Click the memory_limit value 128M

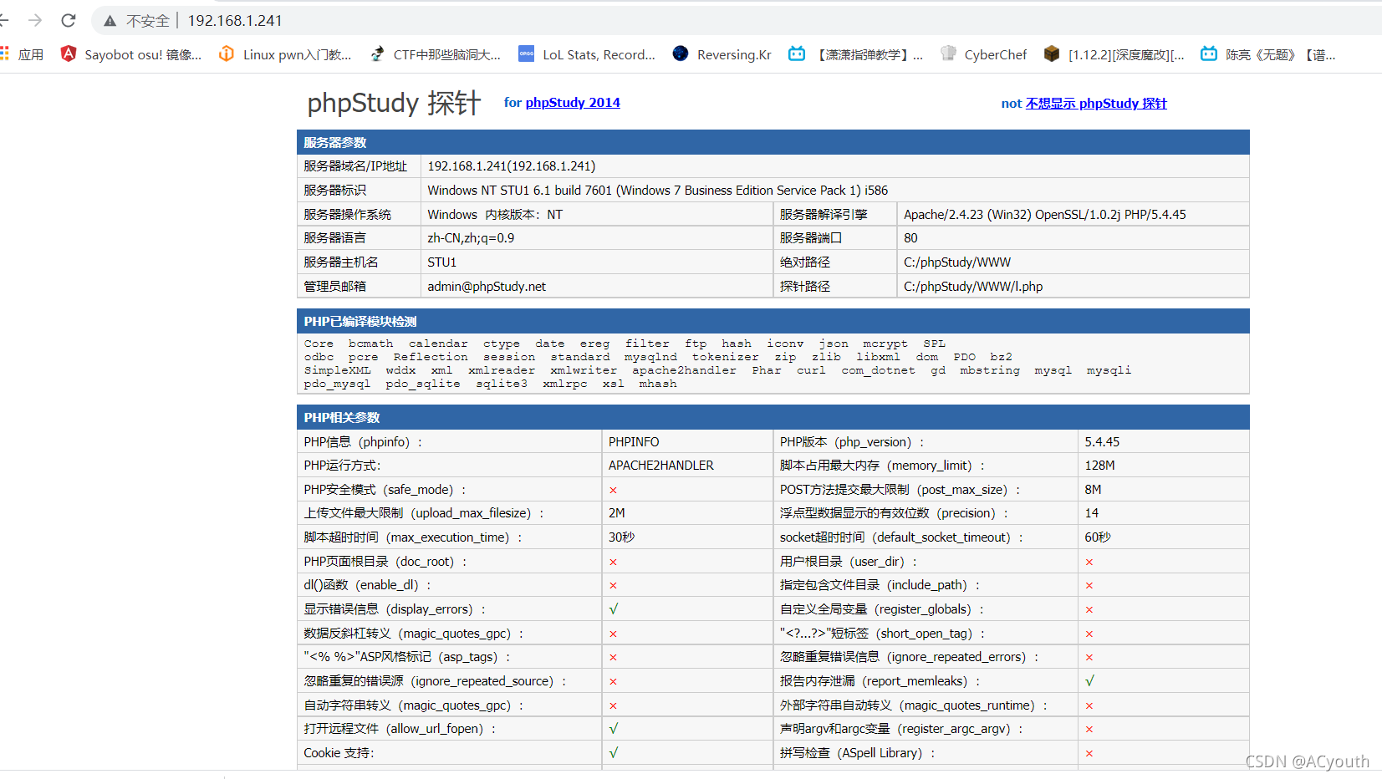[1100, 466]
